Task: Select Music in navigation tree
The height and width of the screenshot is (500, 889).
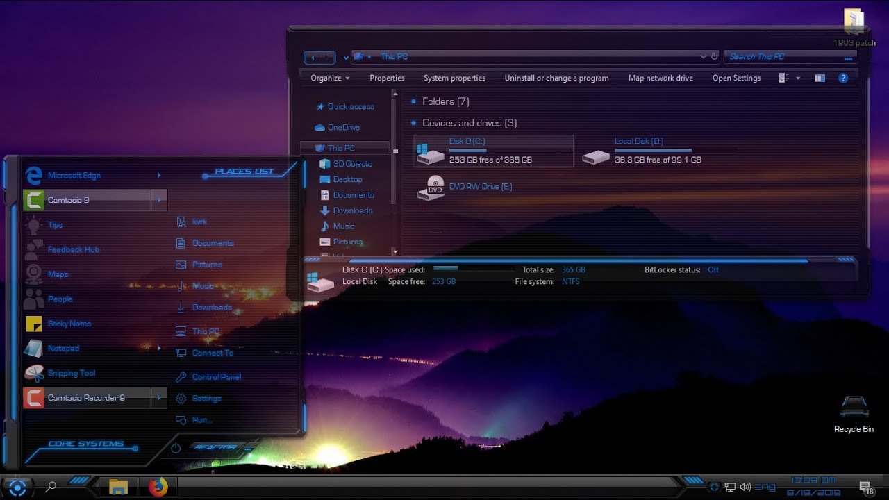Action: pos(337,226)
